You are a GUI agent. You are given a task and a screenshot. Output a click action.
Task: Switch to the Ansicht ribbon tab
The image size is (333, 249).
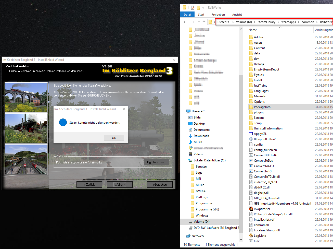tap(237, 15)
